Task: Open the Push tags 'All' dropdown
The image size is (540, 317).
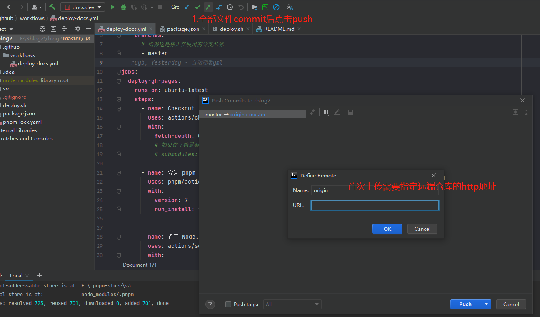Action: [x=292, y=304]
